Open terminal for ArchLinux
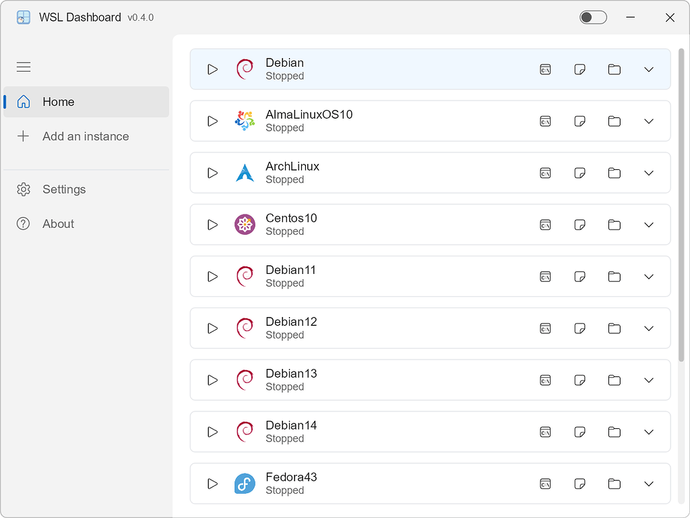Image resolution: width=690 pixels, height=518 pixels. 545,173
